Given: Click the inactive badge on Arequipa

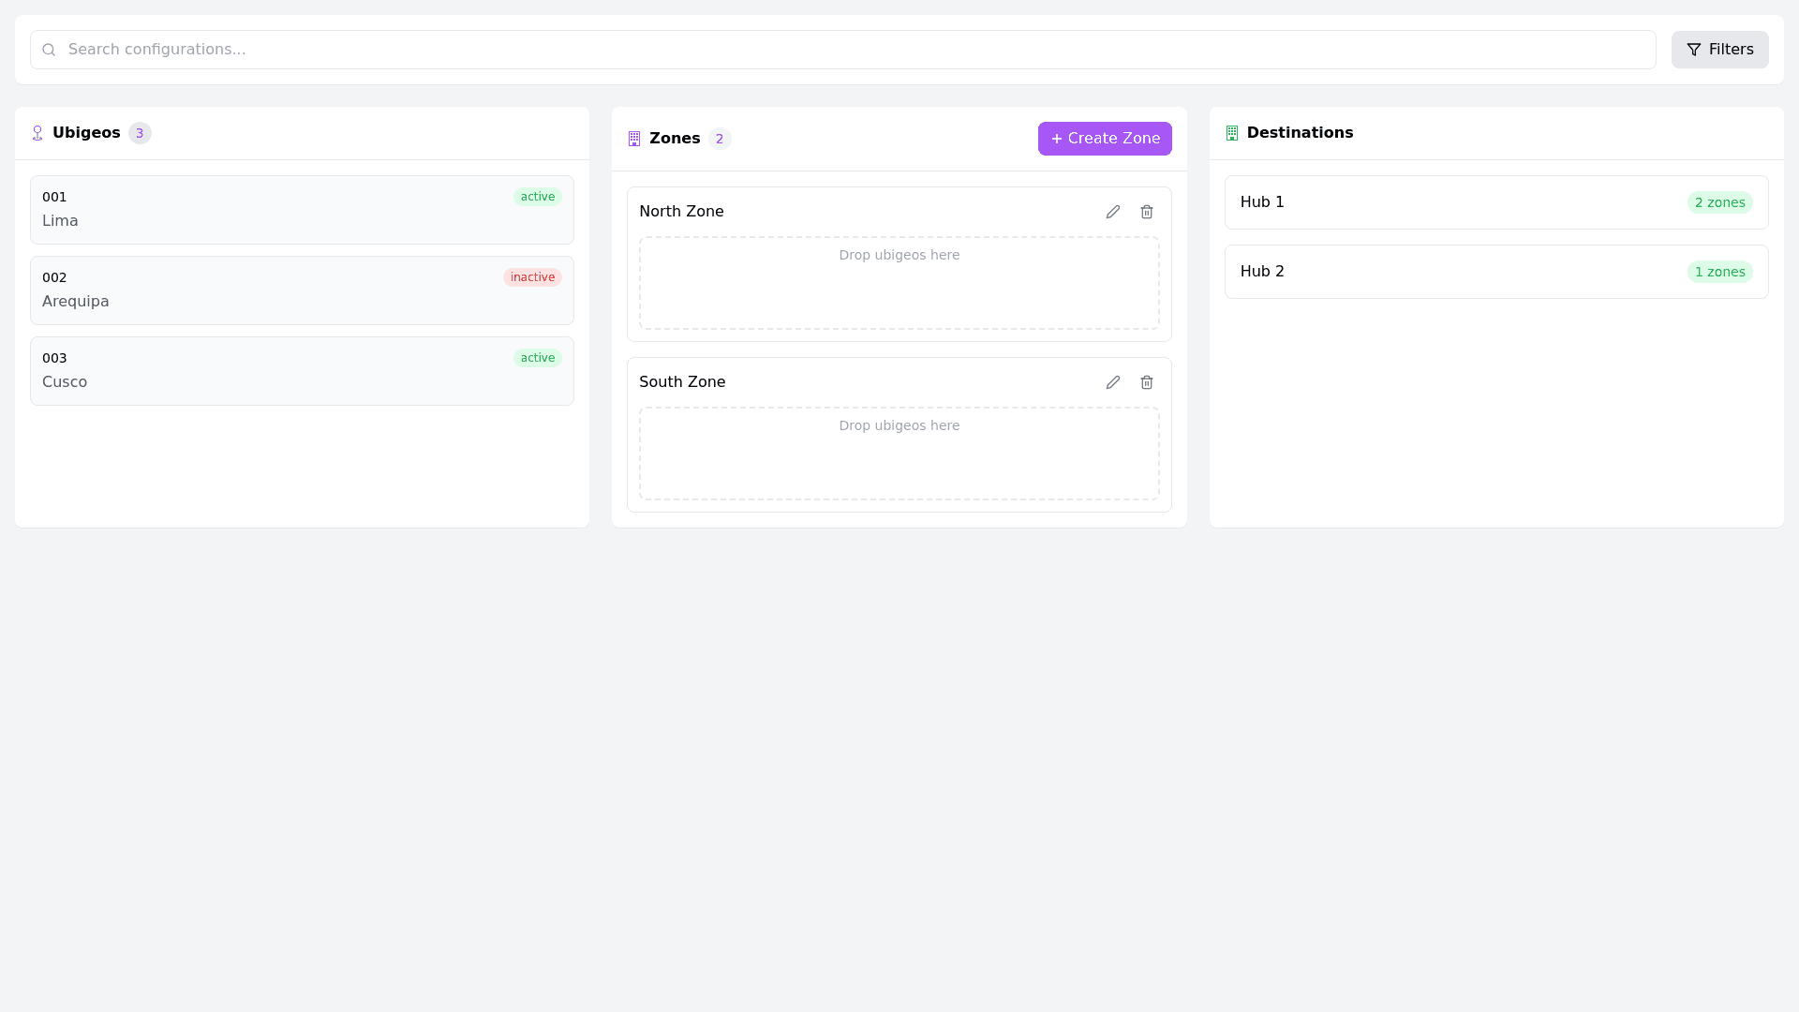Looking at the screenshot, I should (532, 277).
